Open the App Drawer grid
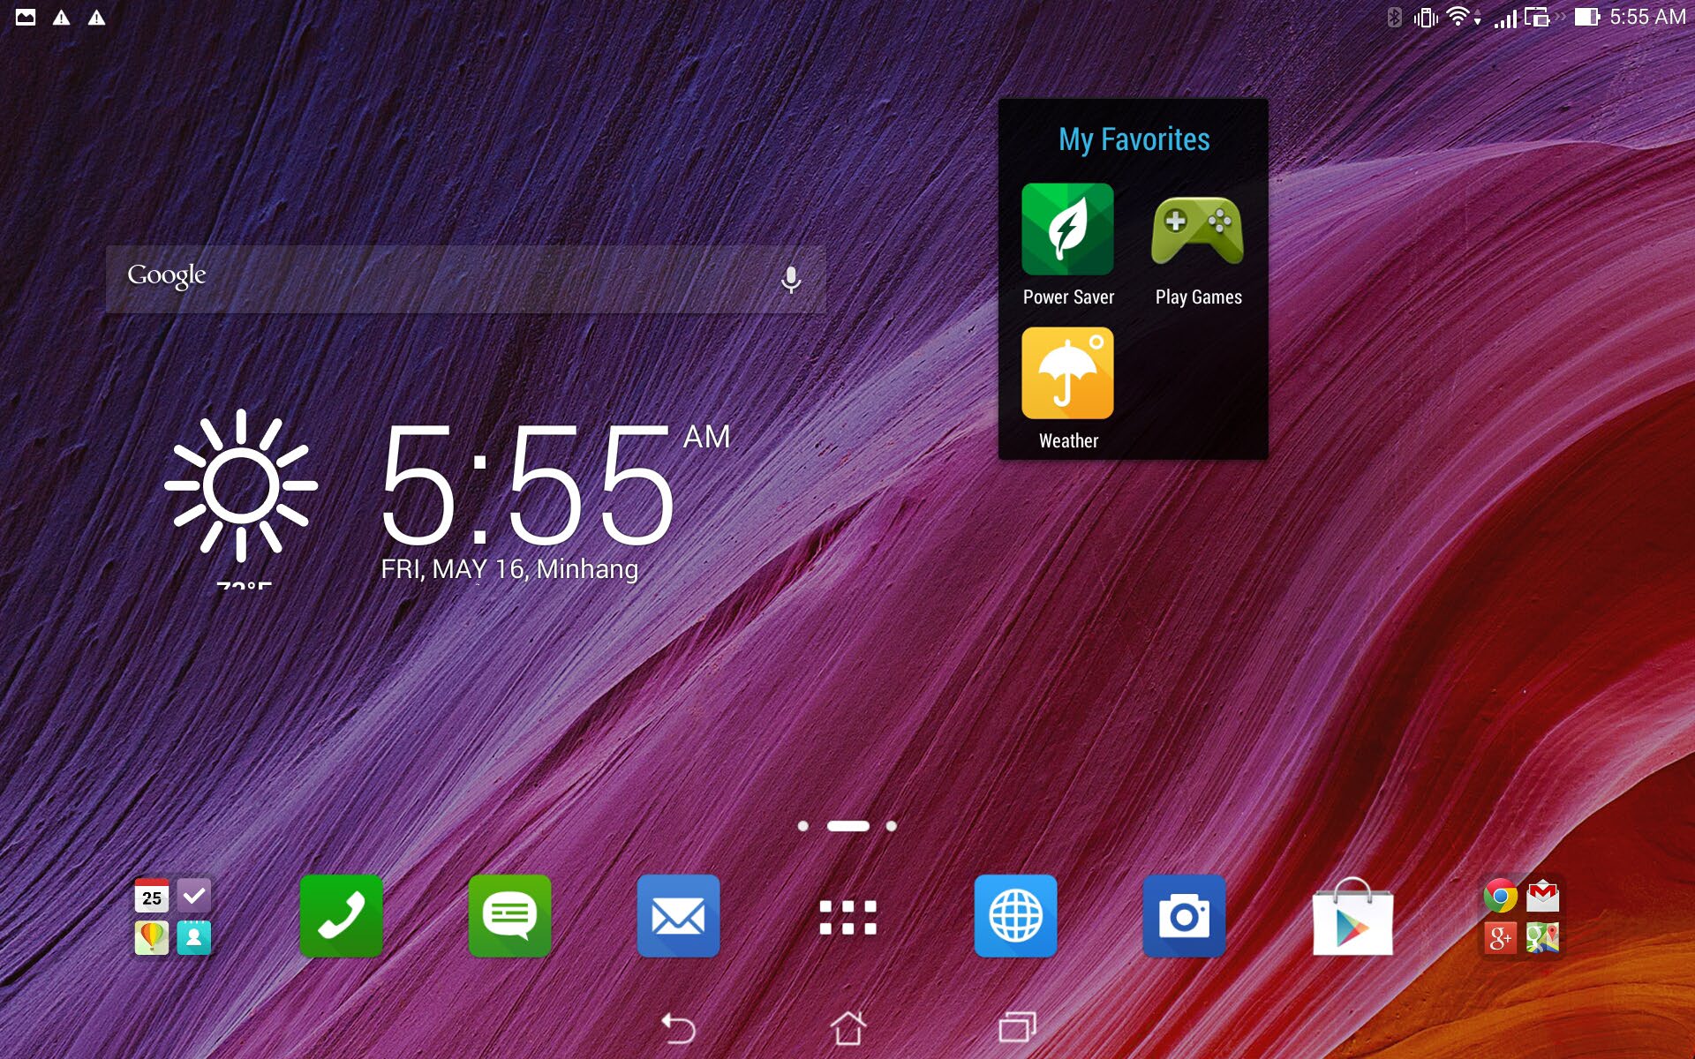 (x=847, y=918)
